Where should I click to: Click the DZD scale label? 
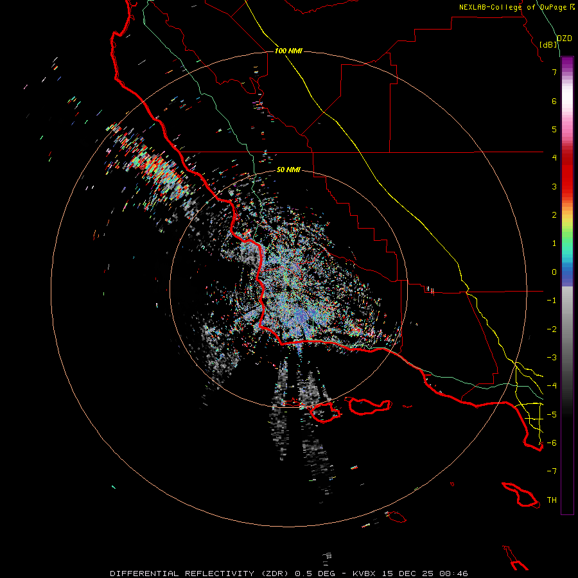tap(565, 39)
